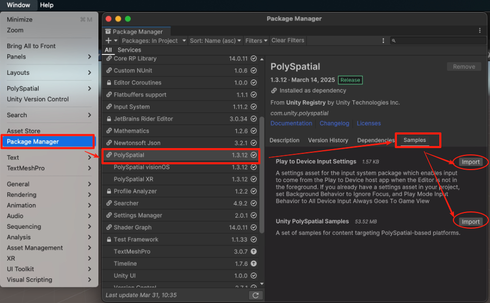
Task: Open the Window menu in the menu bar
Action: pos(18,5)
